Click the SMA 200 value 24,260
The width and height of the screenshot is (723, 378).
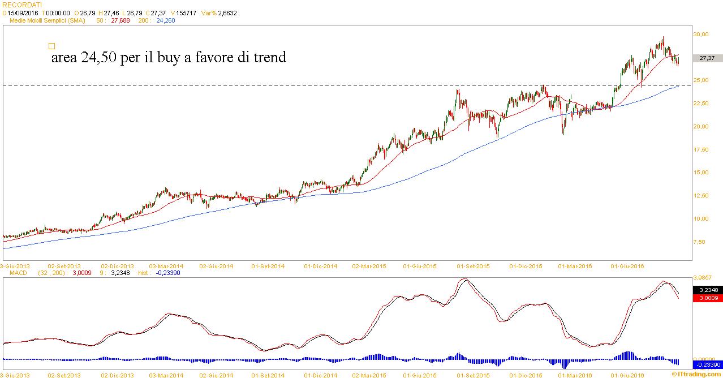click(x=166, y=20)
